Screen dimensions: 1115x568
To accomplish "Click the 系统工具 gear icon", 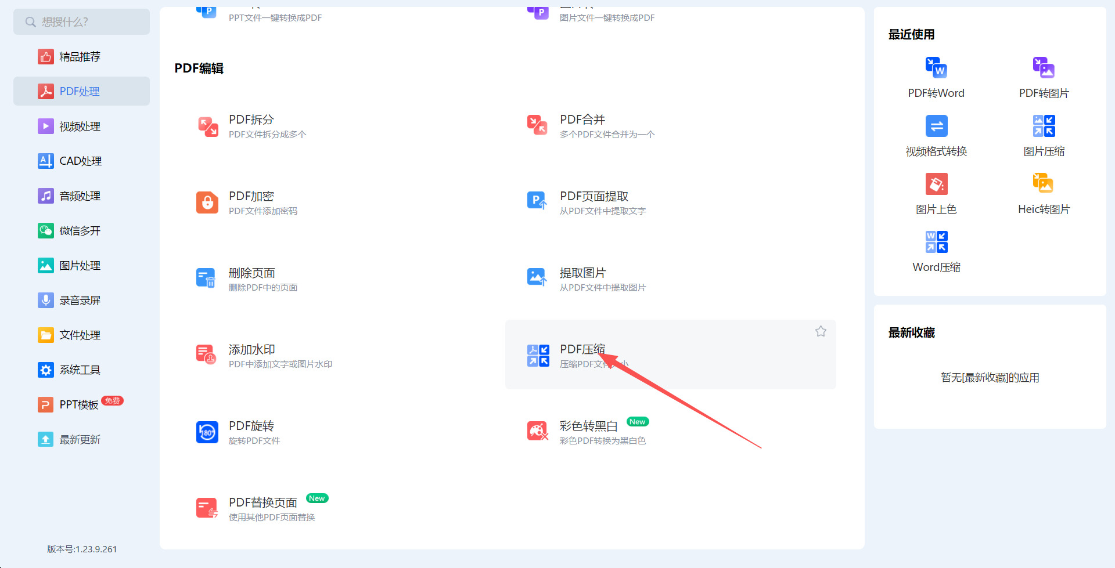I will click(46, 370).
